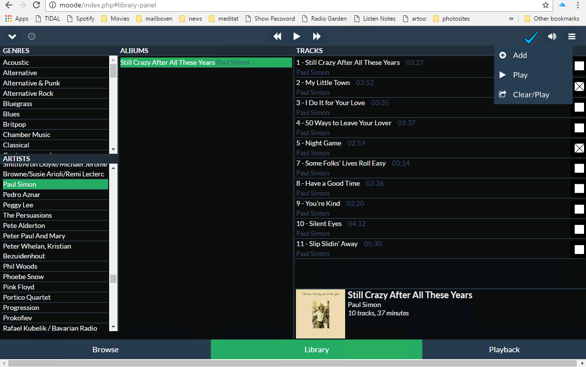
Task: Show more bookmarks with the overflow chevron
Action: [x=511, y=19]
